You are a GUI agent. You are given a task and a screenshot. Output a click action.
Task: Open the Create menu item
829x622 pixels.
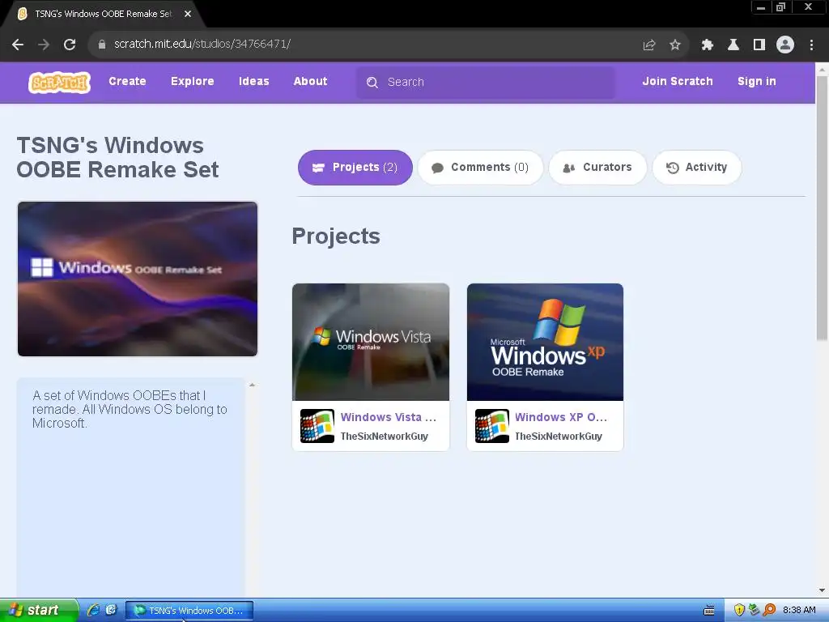[x=127, y=82]
